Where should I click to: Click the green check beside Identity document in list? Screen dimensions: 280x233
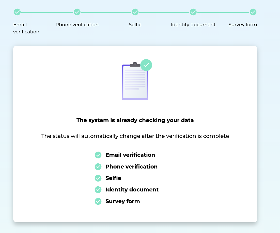coord(98,190)
